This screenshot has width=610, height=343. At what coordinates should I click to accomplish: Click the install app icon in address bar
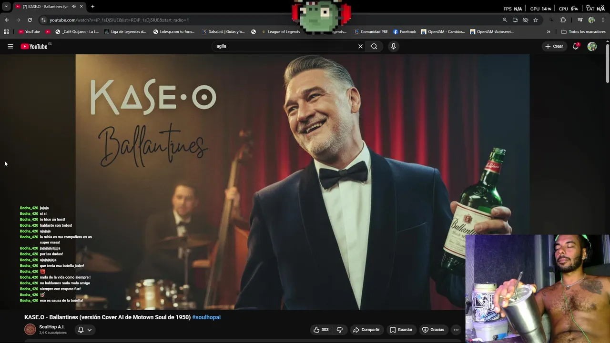515,20
